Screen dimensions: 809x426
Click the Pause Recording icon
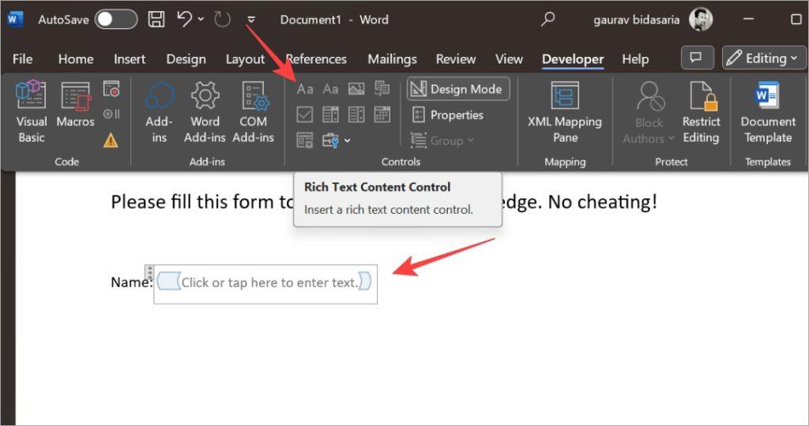tap(111, 114)
